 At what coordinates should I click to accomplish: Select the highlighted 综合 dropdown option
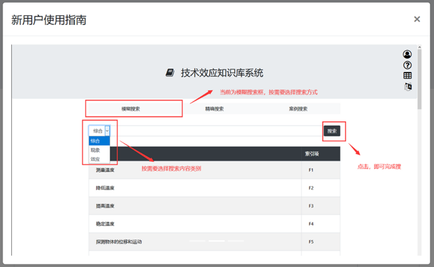pyautogui.click(x=99, y=141)
